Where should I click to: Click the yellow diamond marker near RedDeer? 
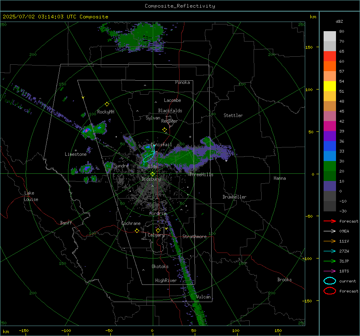pyautogui.click(x=164, y=130)
